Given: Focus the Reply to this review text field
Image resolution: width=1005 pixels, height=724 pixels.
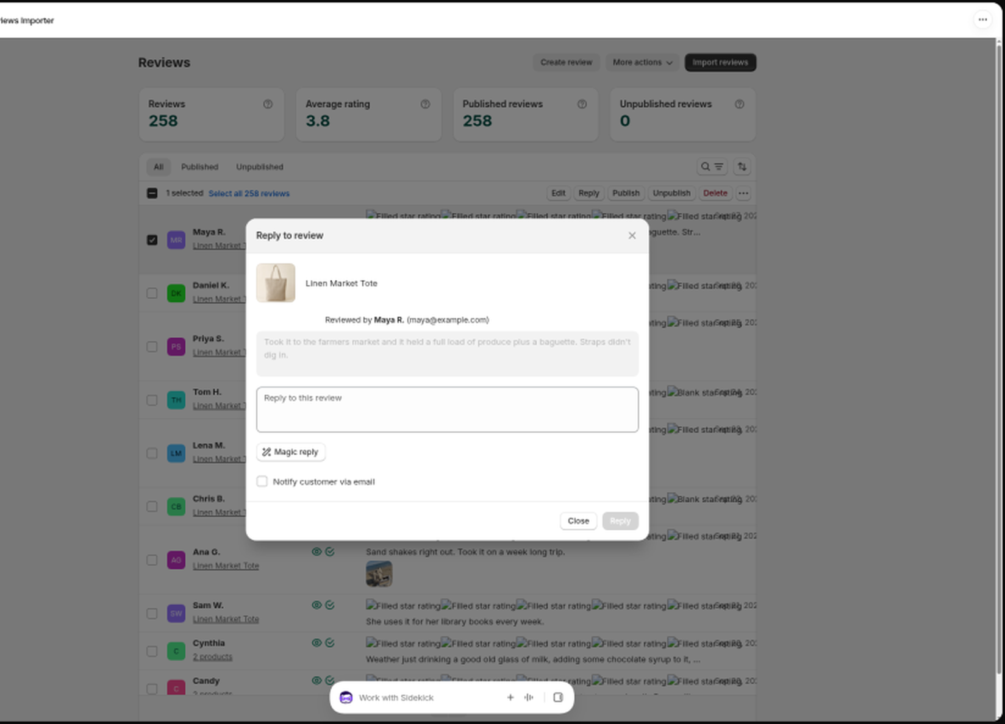Looking at the screenshot, I should (447, 410).
